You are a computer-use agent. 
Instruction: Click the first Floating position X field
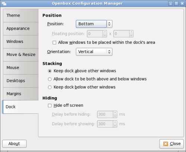point(95,34)
